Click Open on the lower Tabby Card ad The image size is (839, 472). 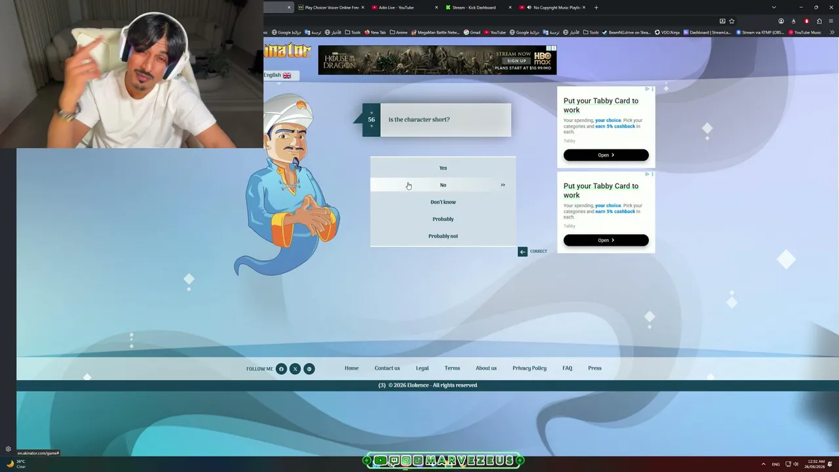(x=606, y=241)
